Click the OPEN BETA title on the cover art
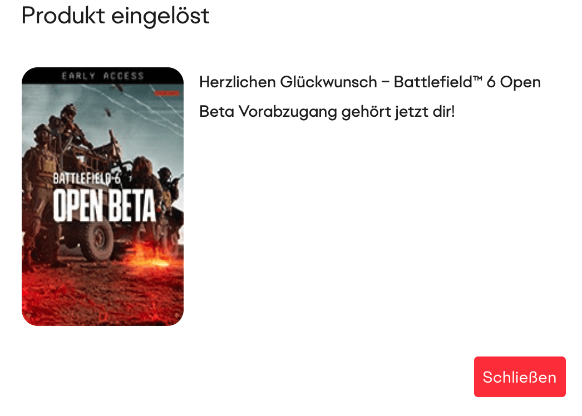582x416 pixels. (104, 205)
